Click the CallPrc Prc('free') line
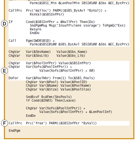This screenshot has height=142, width=138. click(x=52, y=123)
